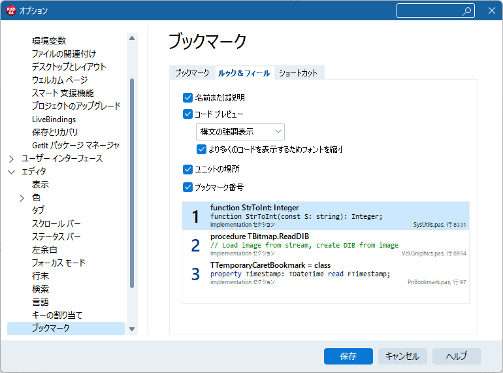Open デスクトップとレイアウト settings

69,67
